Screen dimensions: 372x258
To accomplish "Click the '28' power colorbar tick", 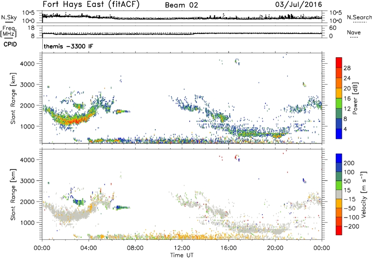I will pyautogui.click(x=347, y=68).
